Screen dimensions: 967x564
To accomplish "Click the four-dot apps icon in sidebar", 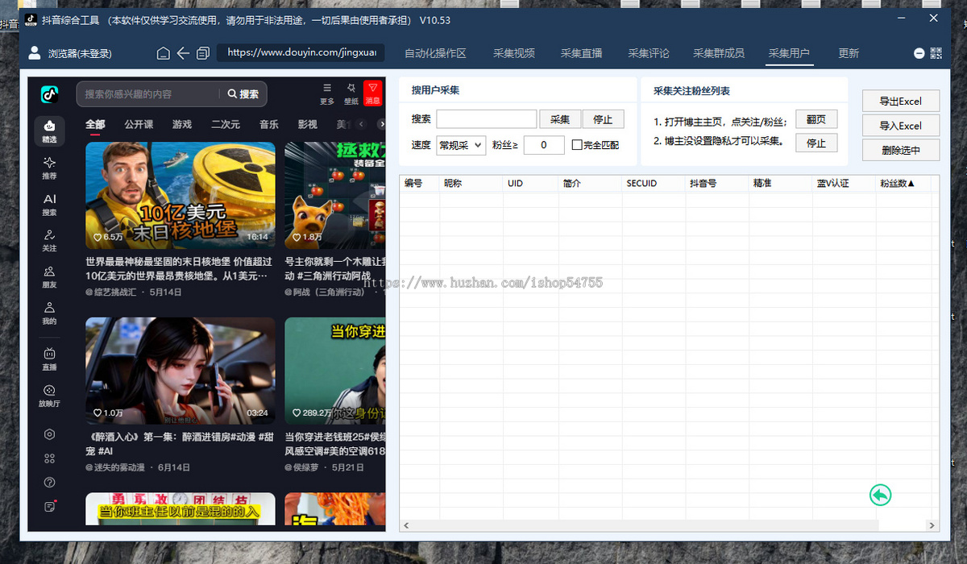I will pos(50,458).
